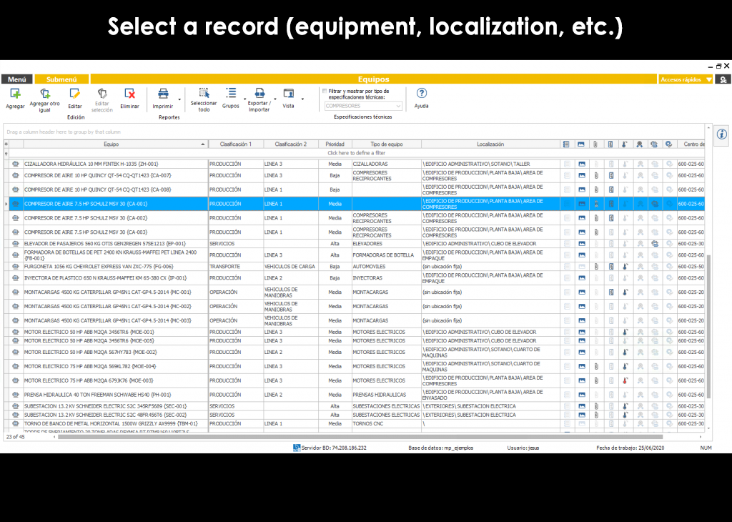Click server status icon in status bar
This screenshot has width=732, height=522.
297,448
